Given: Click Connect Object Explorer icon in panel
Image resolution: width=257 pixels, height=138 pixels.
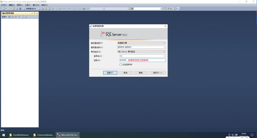Looking at the screenshot, I should click(x=9, y=17).
